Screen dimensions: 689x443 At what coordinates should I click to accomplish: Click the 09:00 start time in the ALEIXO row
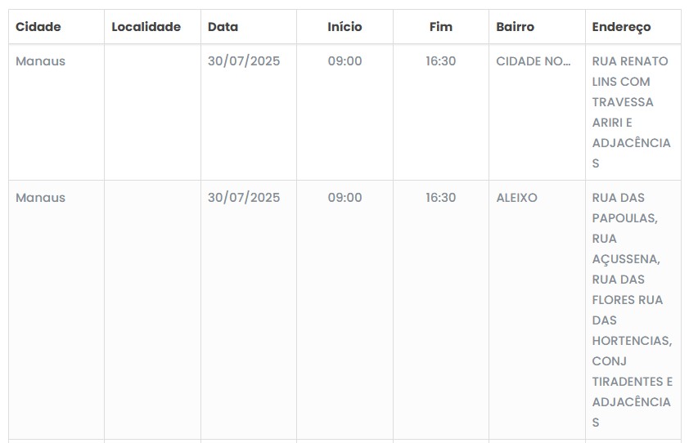(x=344, y=198)
